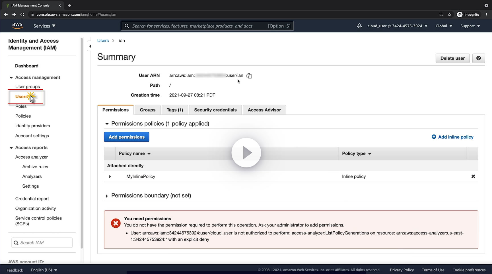Click the Add permissions button
This screenshot has height=274, width=492.
point(127,137)
